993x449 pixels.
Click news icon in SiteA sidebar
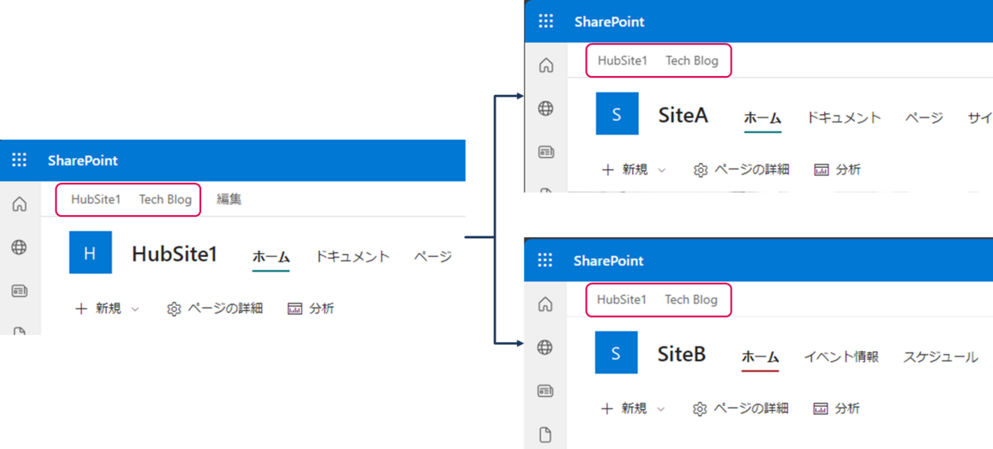[546, 152]
